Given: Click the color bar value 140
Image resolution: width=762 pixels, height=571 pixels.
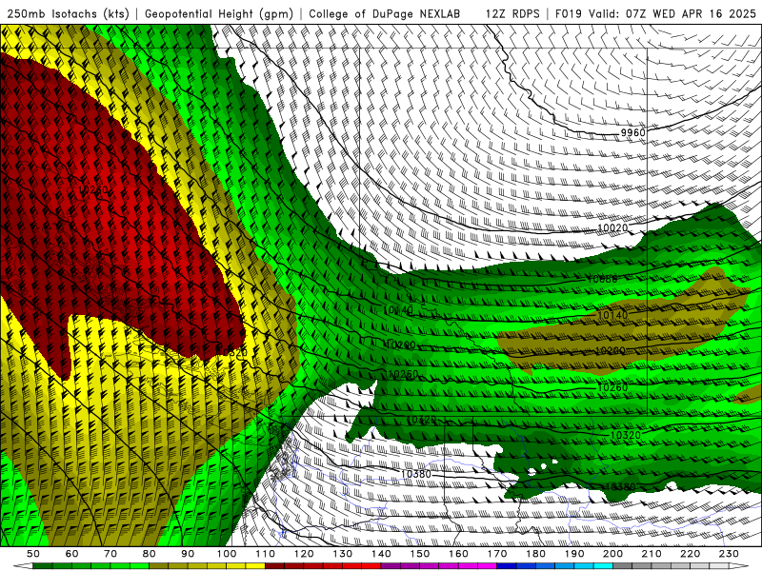Looking at the screenshot, I should [x=381, y=554].
